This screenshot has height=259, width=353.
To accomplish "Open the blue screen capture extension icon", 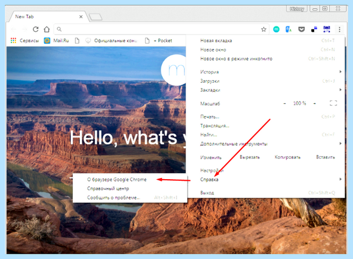I will [x=327, y=29].
